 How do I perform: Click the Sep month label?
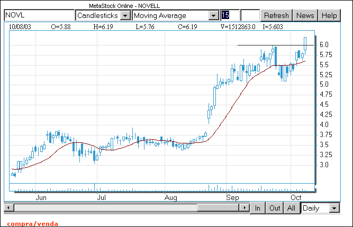click(232, 198)
